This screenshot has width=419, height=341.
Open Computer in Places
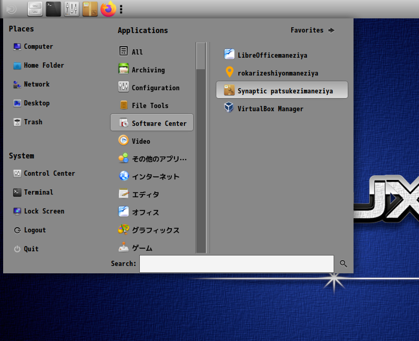tap(33, 47)
